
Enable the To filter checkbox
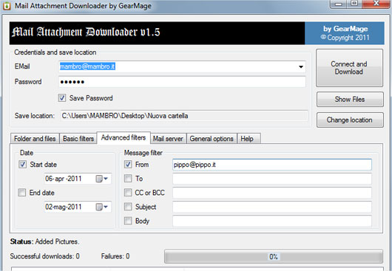tap(128, 179)
